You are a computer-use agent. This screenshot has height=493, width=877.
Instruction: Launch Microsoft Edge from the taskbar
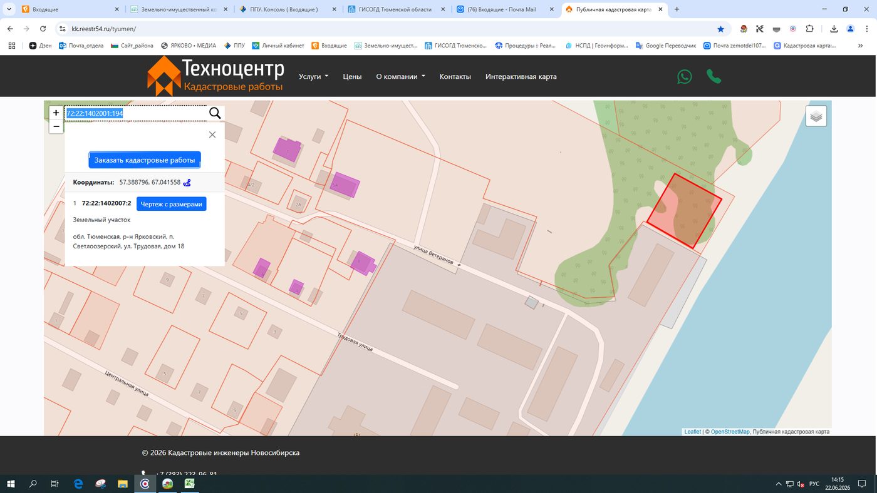78,484
